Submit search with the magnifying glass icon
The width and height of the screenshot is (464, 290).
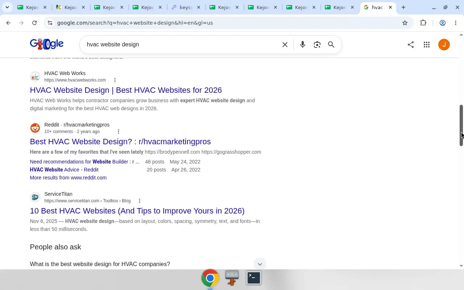pyautogui.click(x=331, y=45)
